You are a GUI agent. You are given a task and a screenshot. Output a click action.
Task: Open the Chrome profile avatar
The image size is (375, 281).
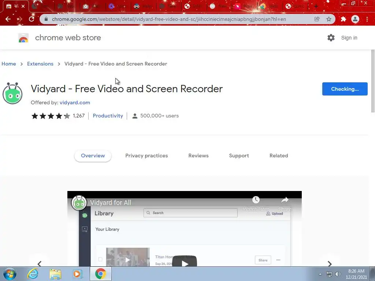coord(355,19)
